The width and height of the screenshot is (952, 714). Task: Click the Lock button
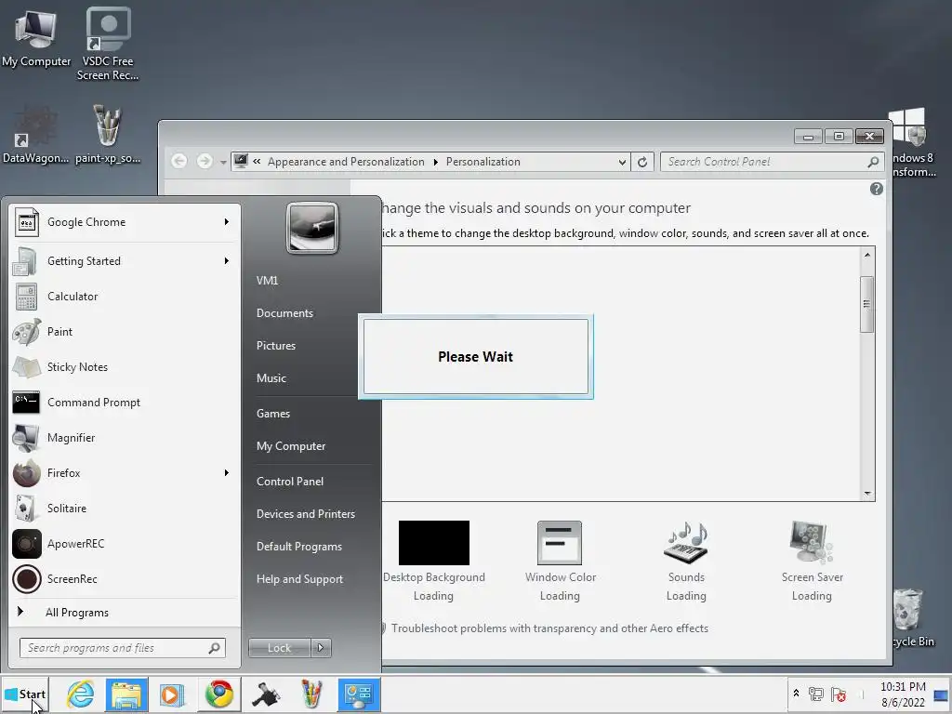[279, 648]
